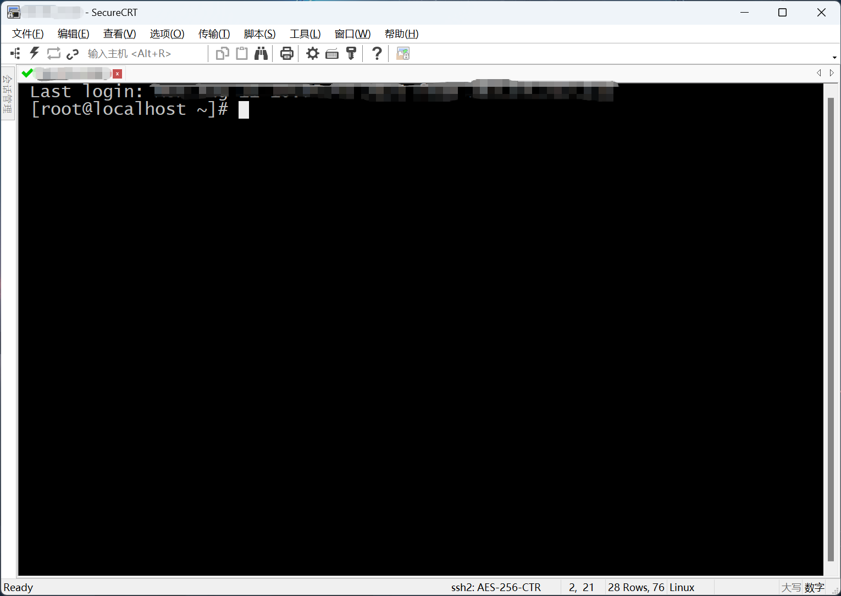Viewport: 841px width, 596px height.
Task: Open Find with the binoculars icon
Action: pyautogui.click(x=261, y=53)
